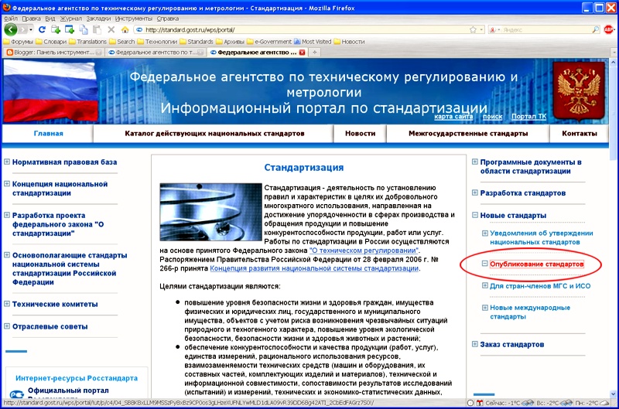619x409 pixels.
Task: Expand Отраслевые советы plus box
Action: click(7, 325)
